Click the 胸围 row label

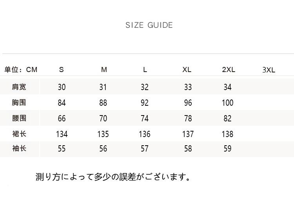(19, 103)
